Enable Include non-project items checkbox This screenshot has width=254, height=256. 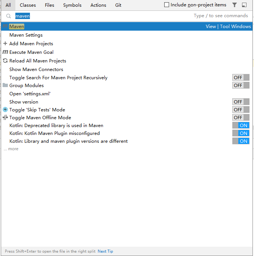click(x=166, y=5)
